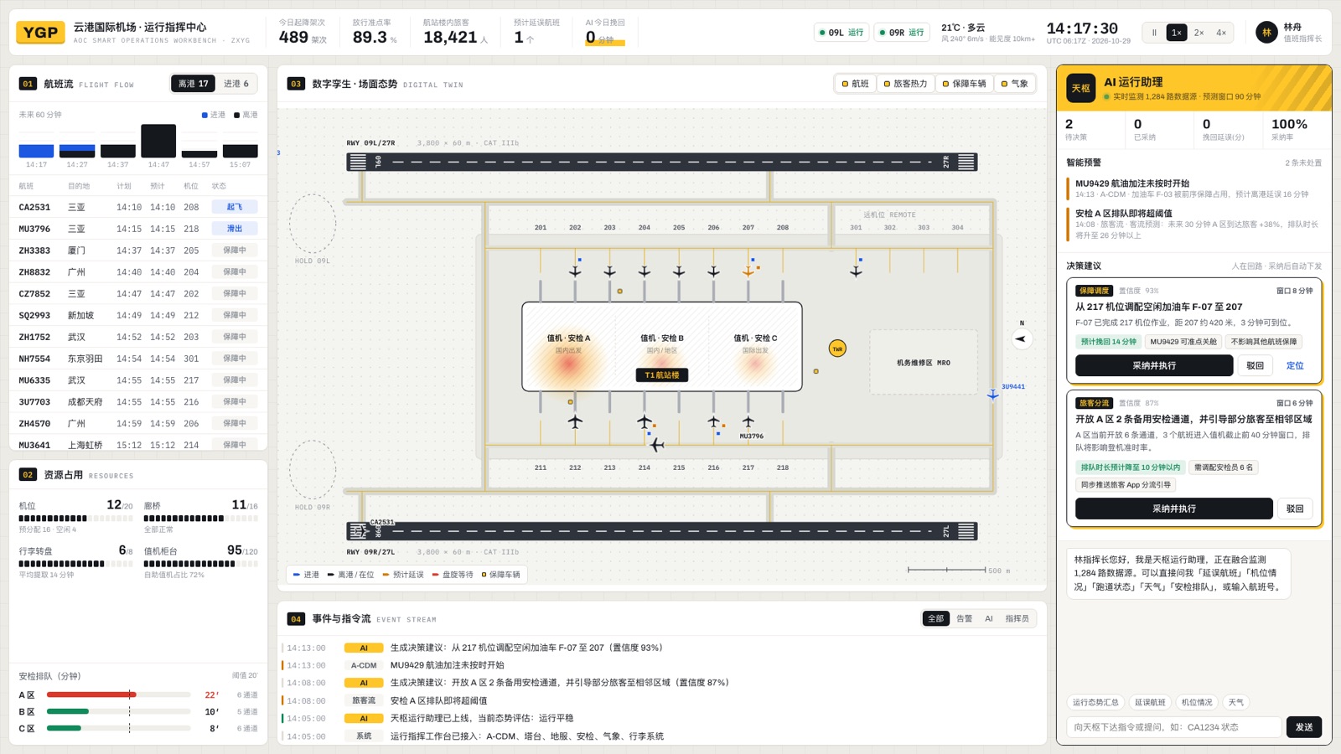Select the aircraft parked at stand 202

point(575,271)
